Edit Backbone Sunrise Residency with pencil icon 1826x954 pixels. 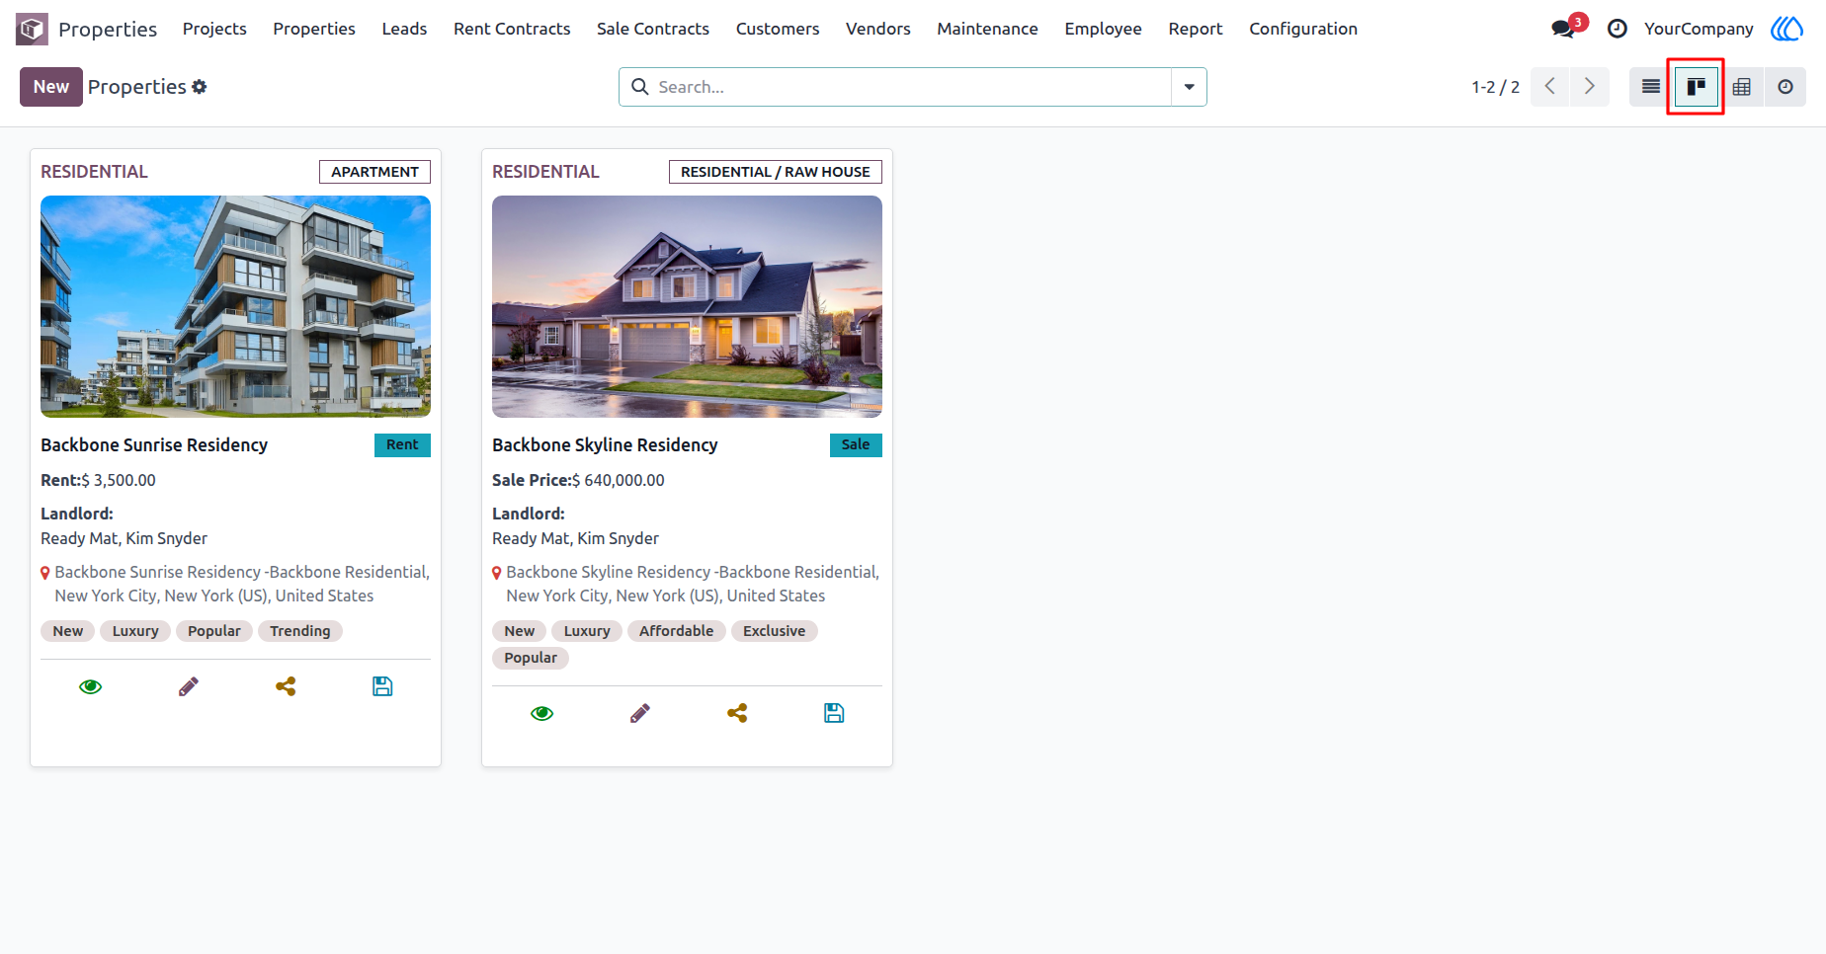point(189,686)
